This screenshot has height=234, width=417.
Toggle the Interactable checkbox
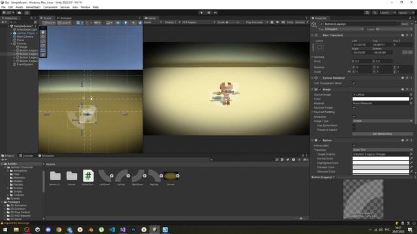(x=354, y=146)
